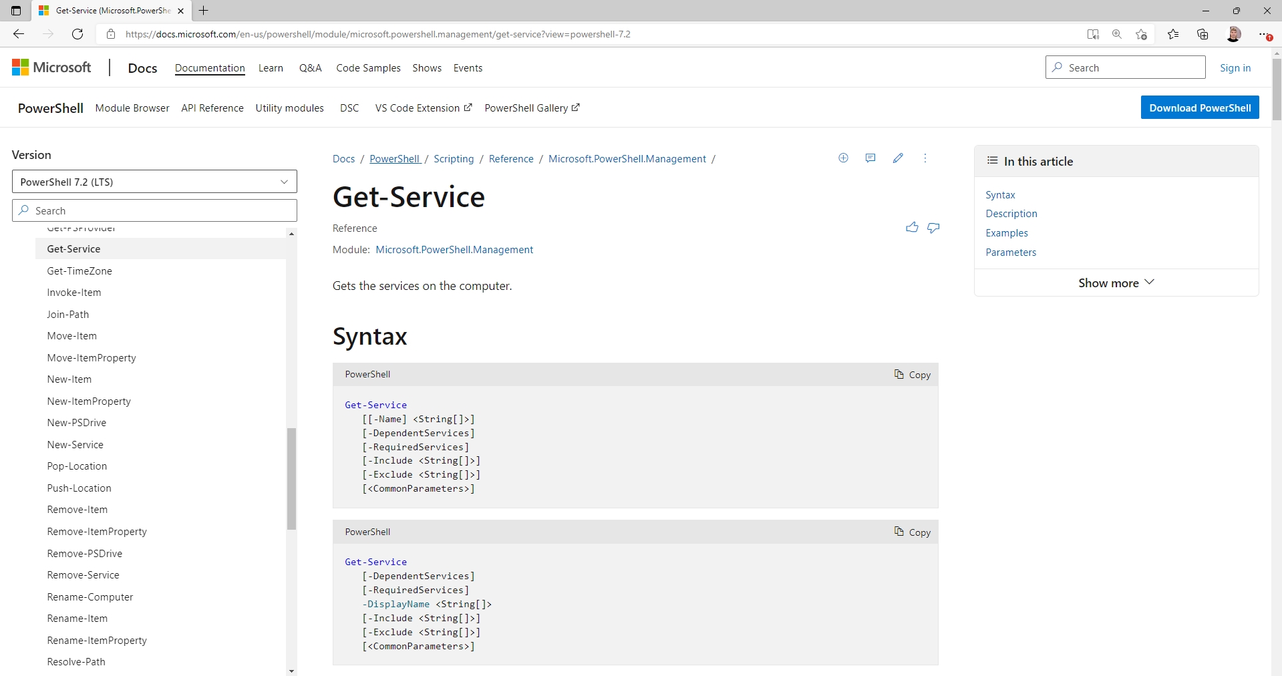Screen dimensions: 1282x676
Task: Open article feedback via the comment icon
Action: click(x=870, y=158)
